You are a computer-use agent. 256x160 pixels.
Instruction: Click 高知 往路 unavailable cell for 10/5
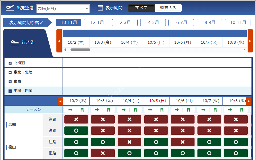156,119
